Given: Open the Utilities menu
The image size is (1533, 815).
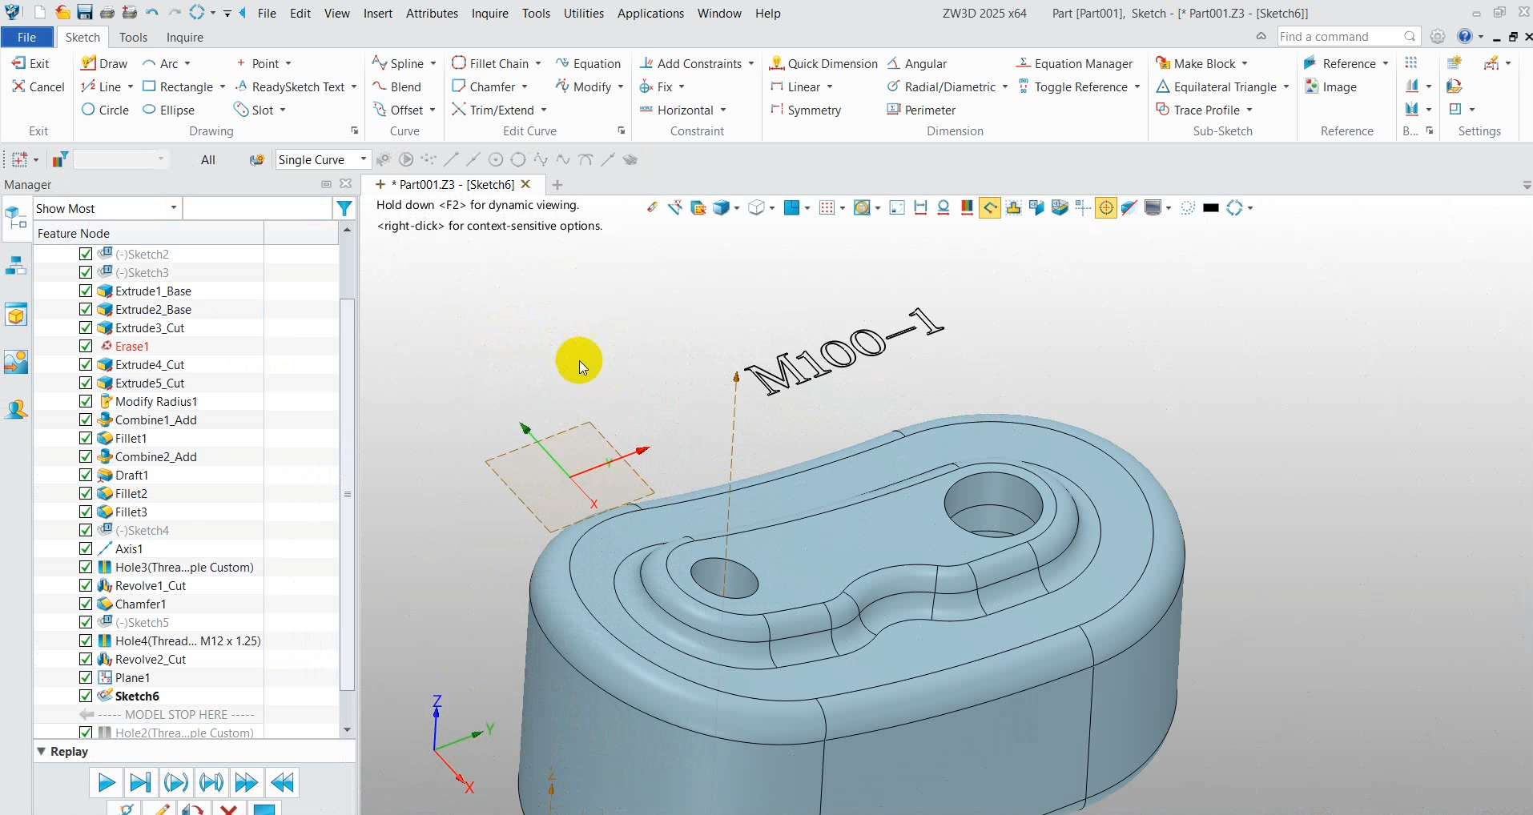Looking at the screenshot, I should coord(583,13).
